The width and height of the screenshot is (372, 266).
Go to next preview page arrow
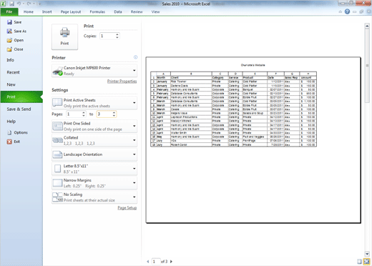[x=171, y=262]
